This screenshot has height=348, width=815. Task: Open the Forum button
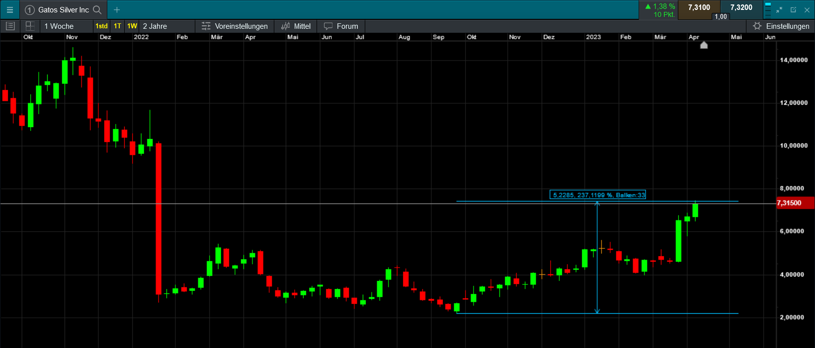click(x=341, y=26)
